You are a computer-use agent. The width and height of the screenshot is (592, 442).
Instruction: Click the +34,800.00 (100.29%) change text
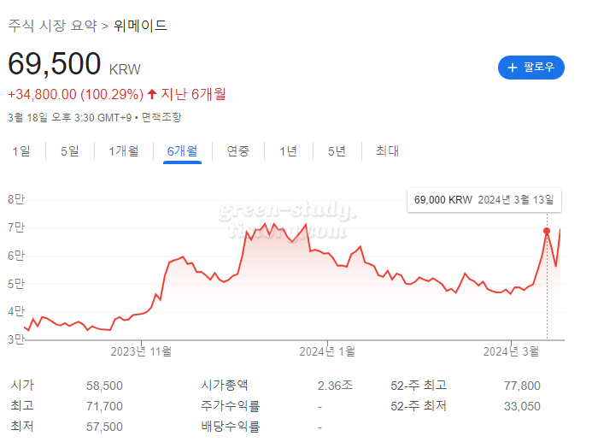pyautogui.click(x=76, y=94)
